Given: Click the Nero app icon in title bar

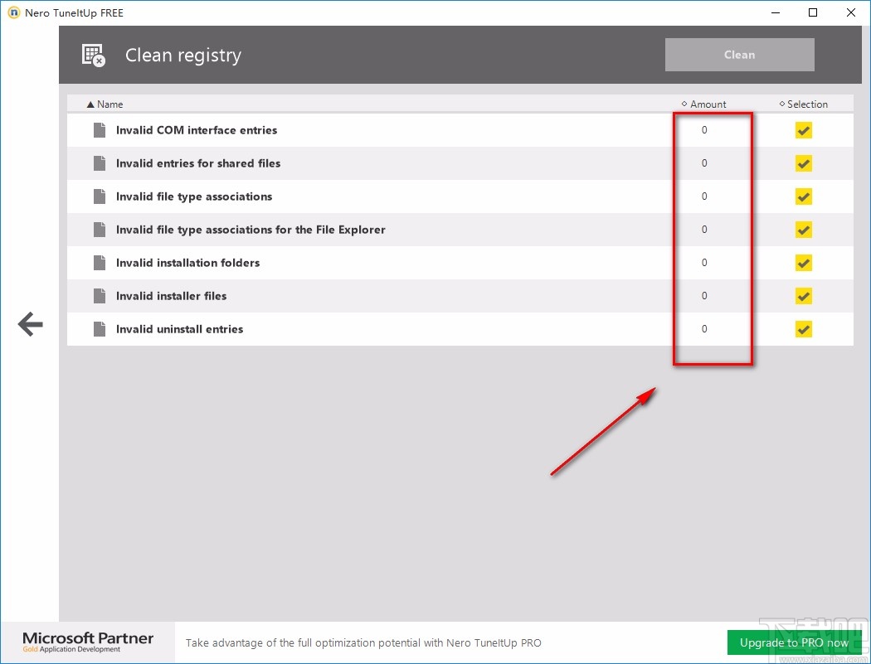Looking at the screenshot, I should (x=13, y=12).
